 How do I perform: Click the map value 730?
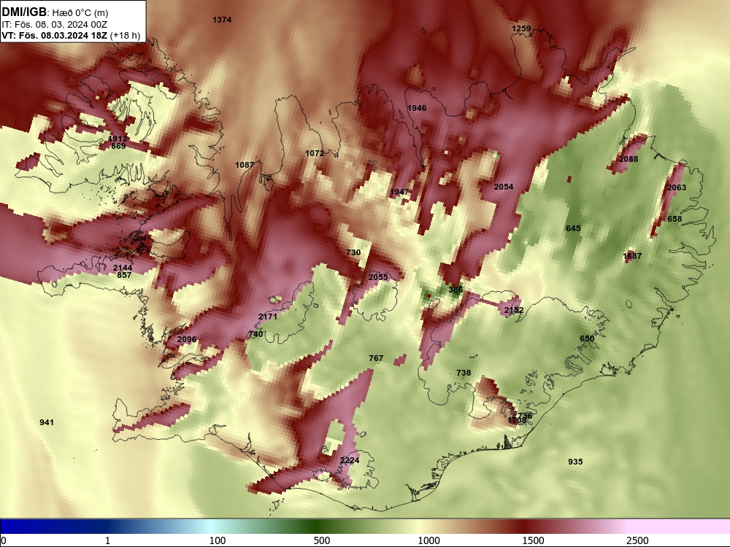click(x=353, y=252)
